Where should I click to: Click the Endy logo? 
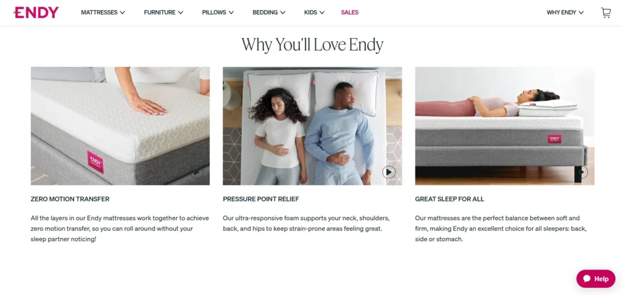point(36,12)
